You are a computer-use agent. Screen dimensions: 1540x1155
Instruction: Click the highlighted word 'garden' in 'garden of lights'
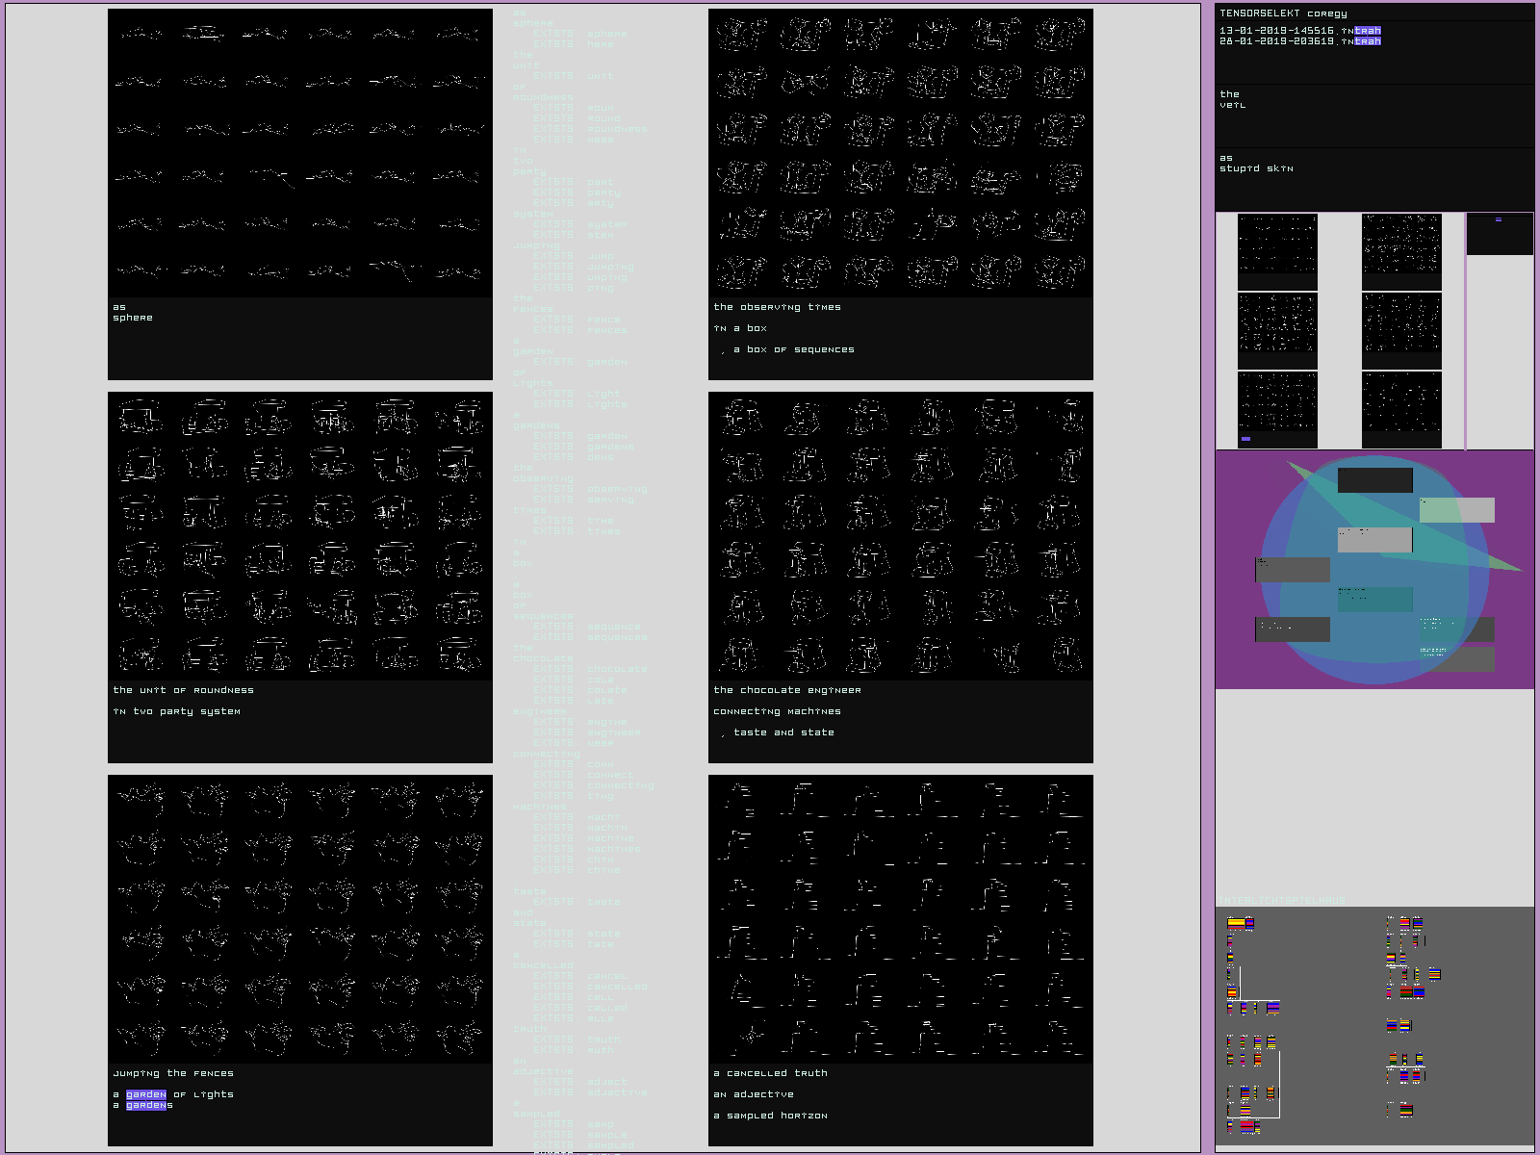point(146,1094)
